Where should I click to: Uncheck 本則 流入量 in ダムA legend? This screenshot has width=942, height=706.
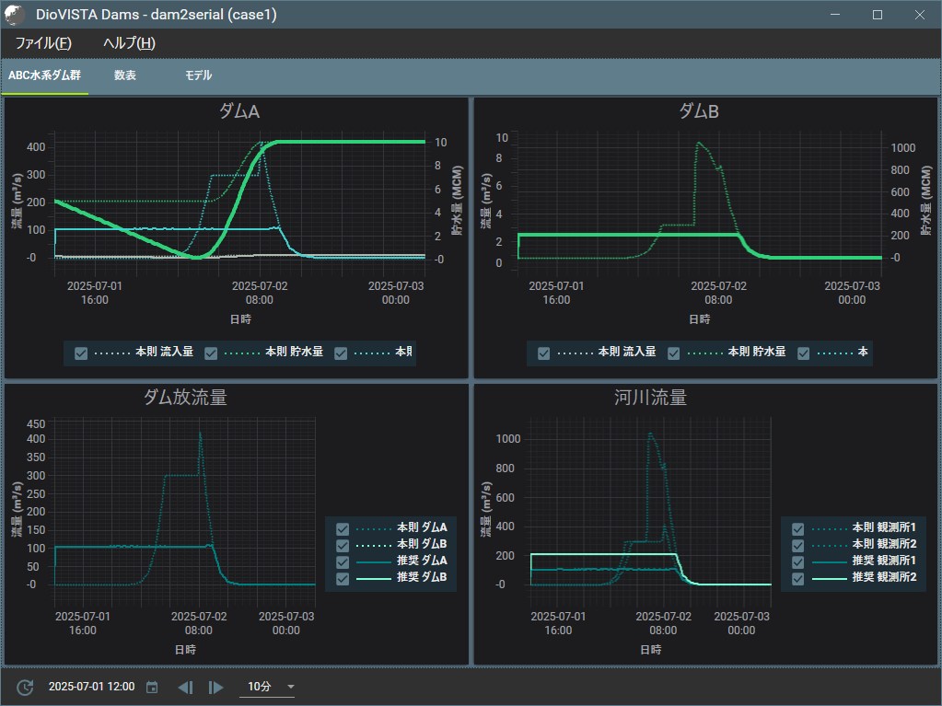tap(81, 353)
